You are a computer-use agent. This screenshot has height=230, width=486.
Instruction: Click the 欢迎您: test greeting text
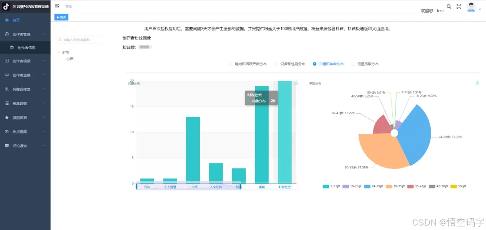pyautogui.click(x=432, y=10)
